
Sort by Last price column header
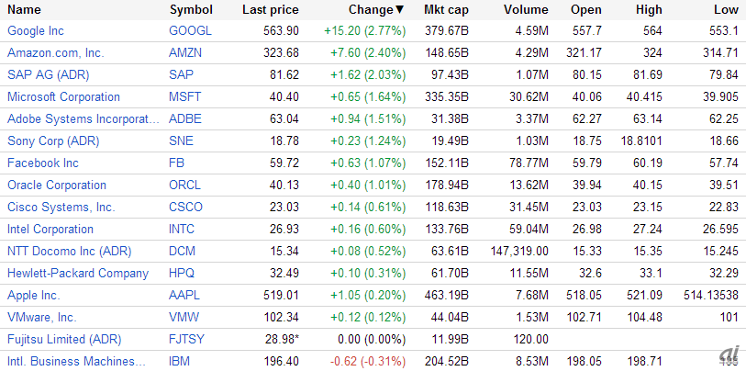pyautogui.click(x=270, y=9)
